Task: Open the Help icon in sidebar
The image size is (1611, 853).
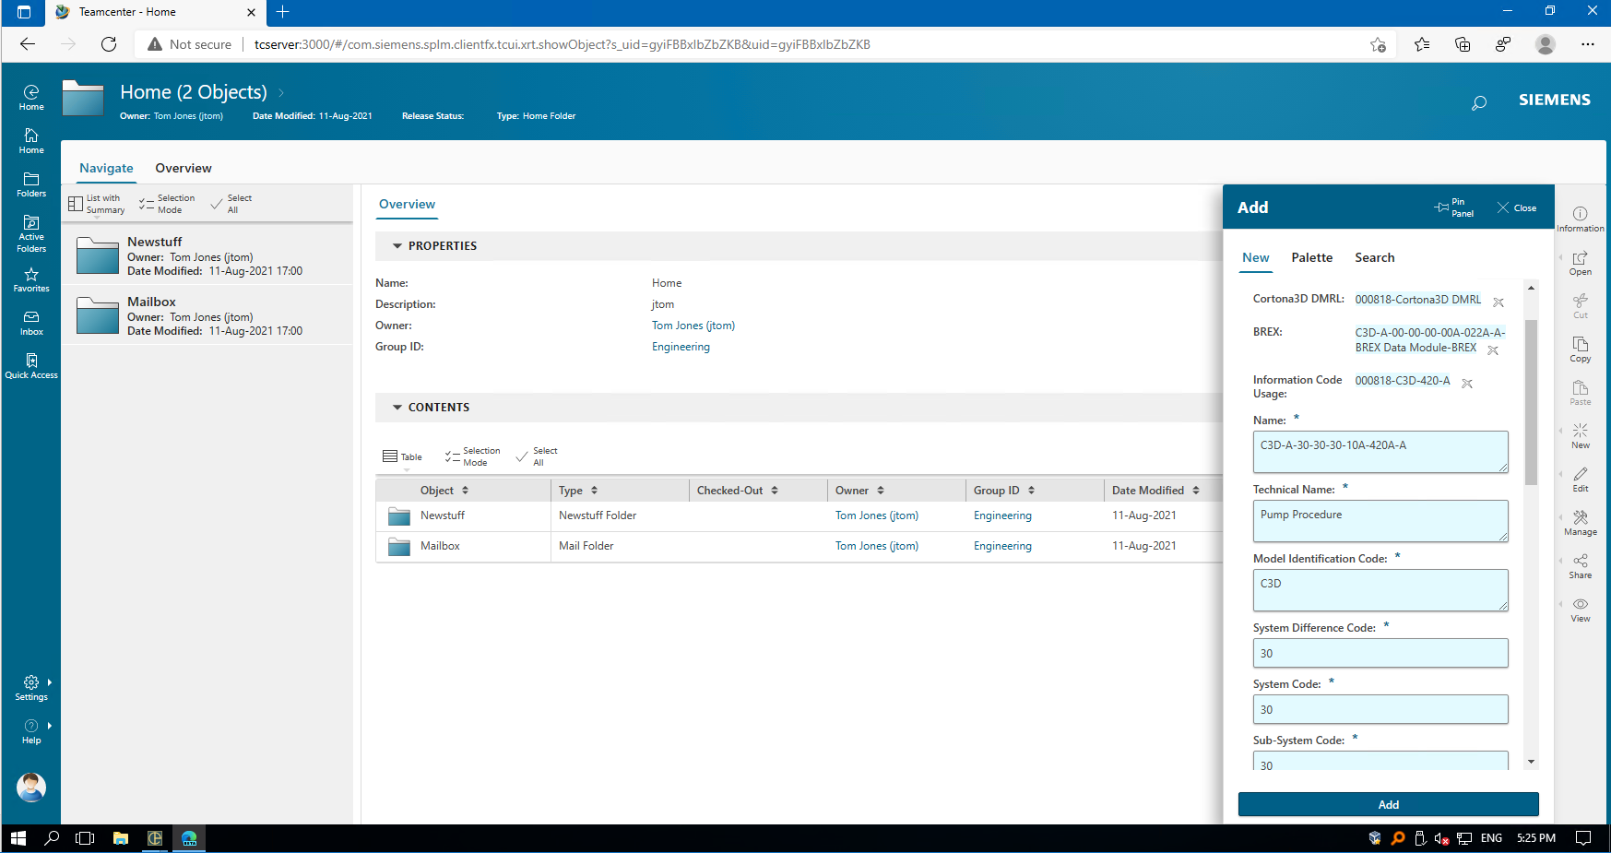Action: click(31, 731)
